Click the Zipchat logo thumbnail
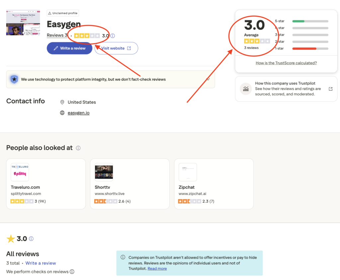 click(x=188, y=172)
